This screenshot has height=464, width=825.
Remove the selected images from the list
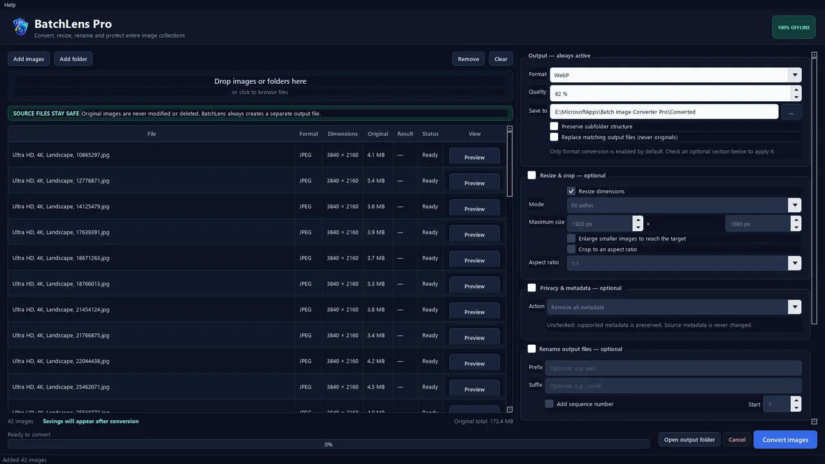tap(469, 59)
